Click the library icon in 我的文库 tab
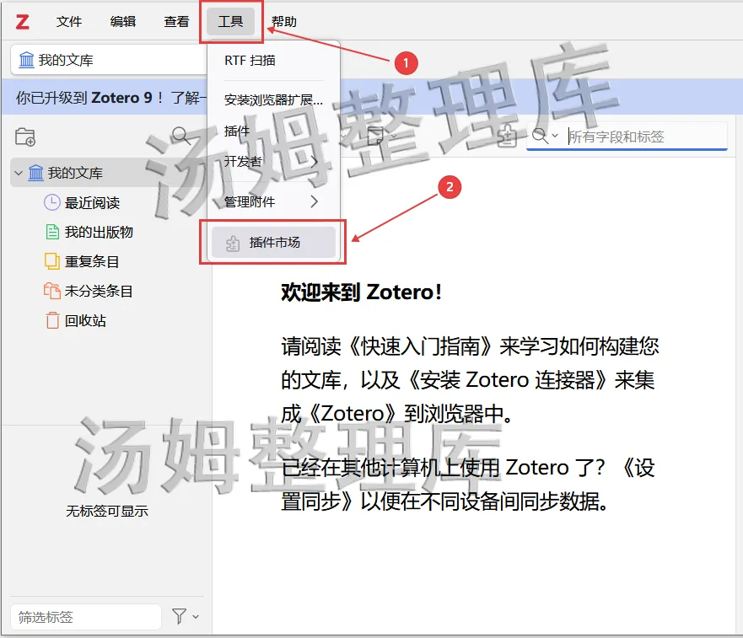 (x=26, y=60)
